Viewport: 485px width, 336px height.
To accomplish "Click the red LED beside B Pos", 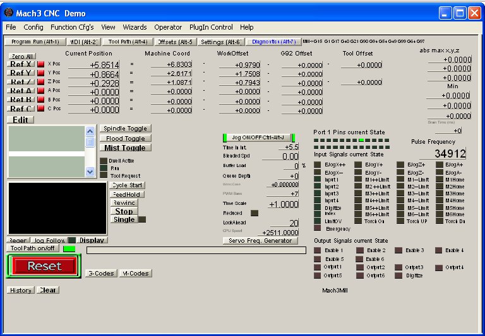I will [x=41, y=100].
